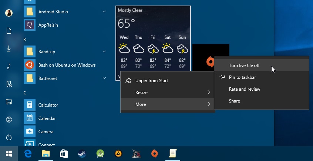This screenshot has height=161, width=313.
Task: Open Settings gear in Start sidebar
Action: 9,120
